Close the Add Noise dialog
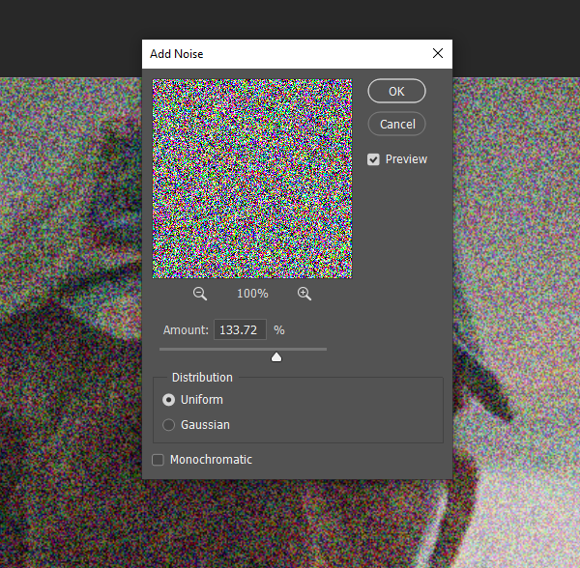This screenshot has width=580, height=568. click(x=438, y=53)
